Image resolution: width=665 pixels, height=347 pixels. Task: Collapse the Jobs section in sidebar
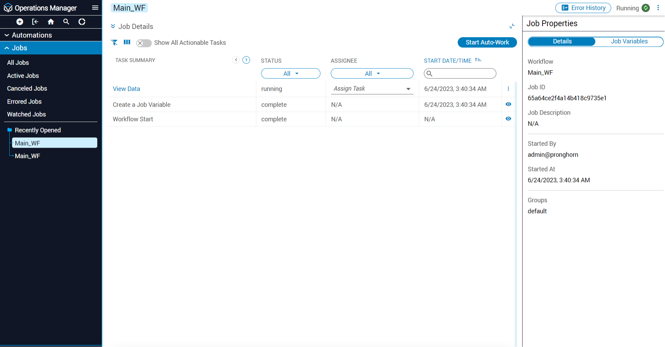pyautogui.click(x=7, y=48)
